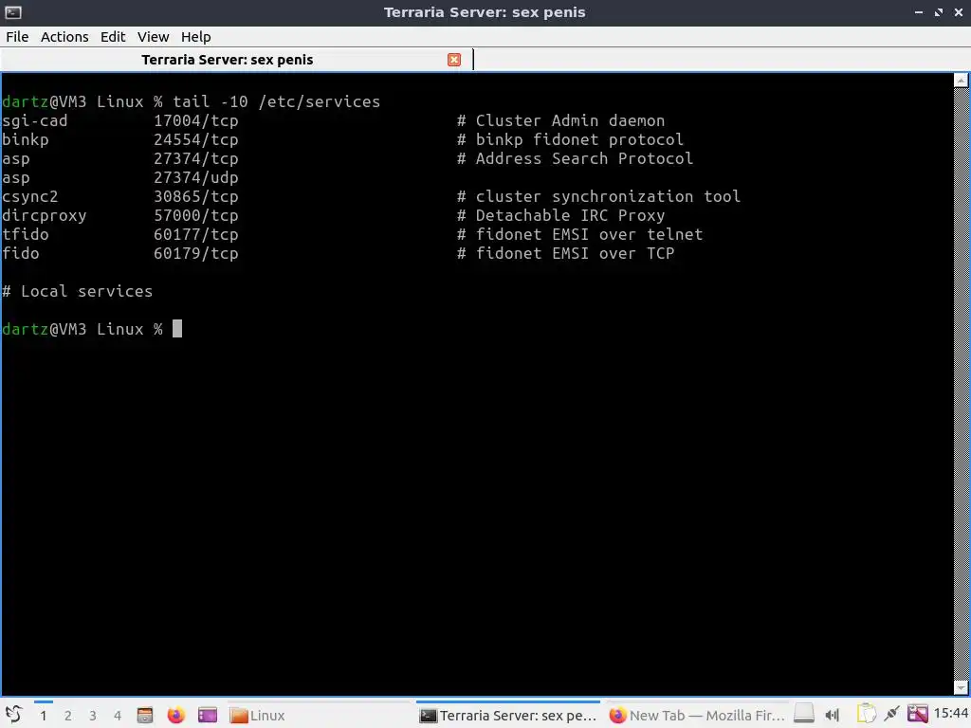Click the '# Local services' line

pos(78,292)
